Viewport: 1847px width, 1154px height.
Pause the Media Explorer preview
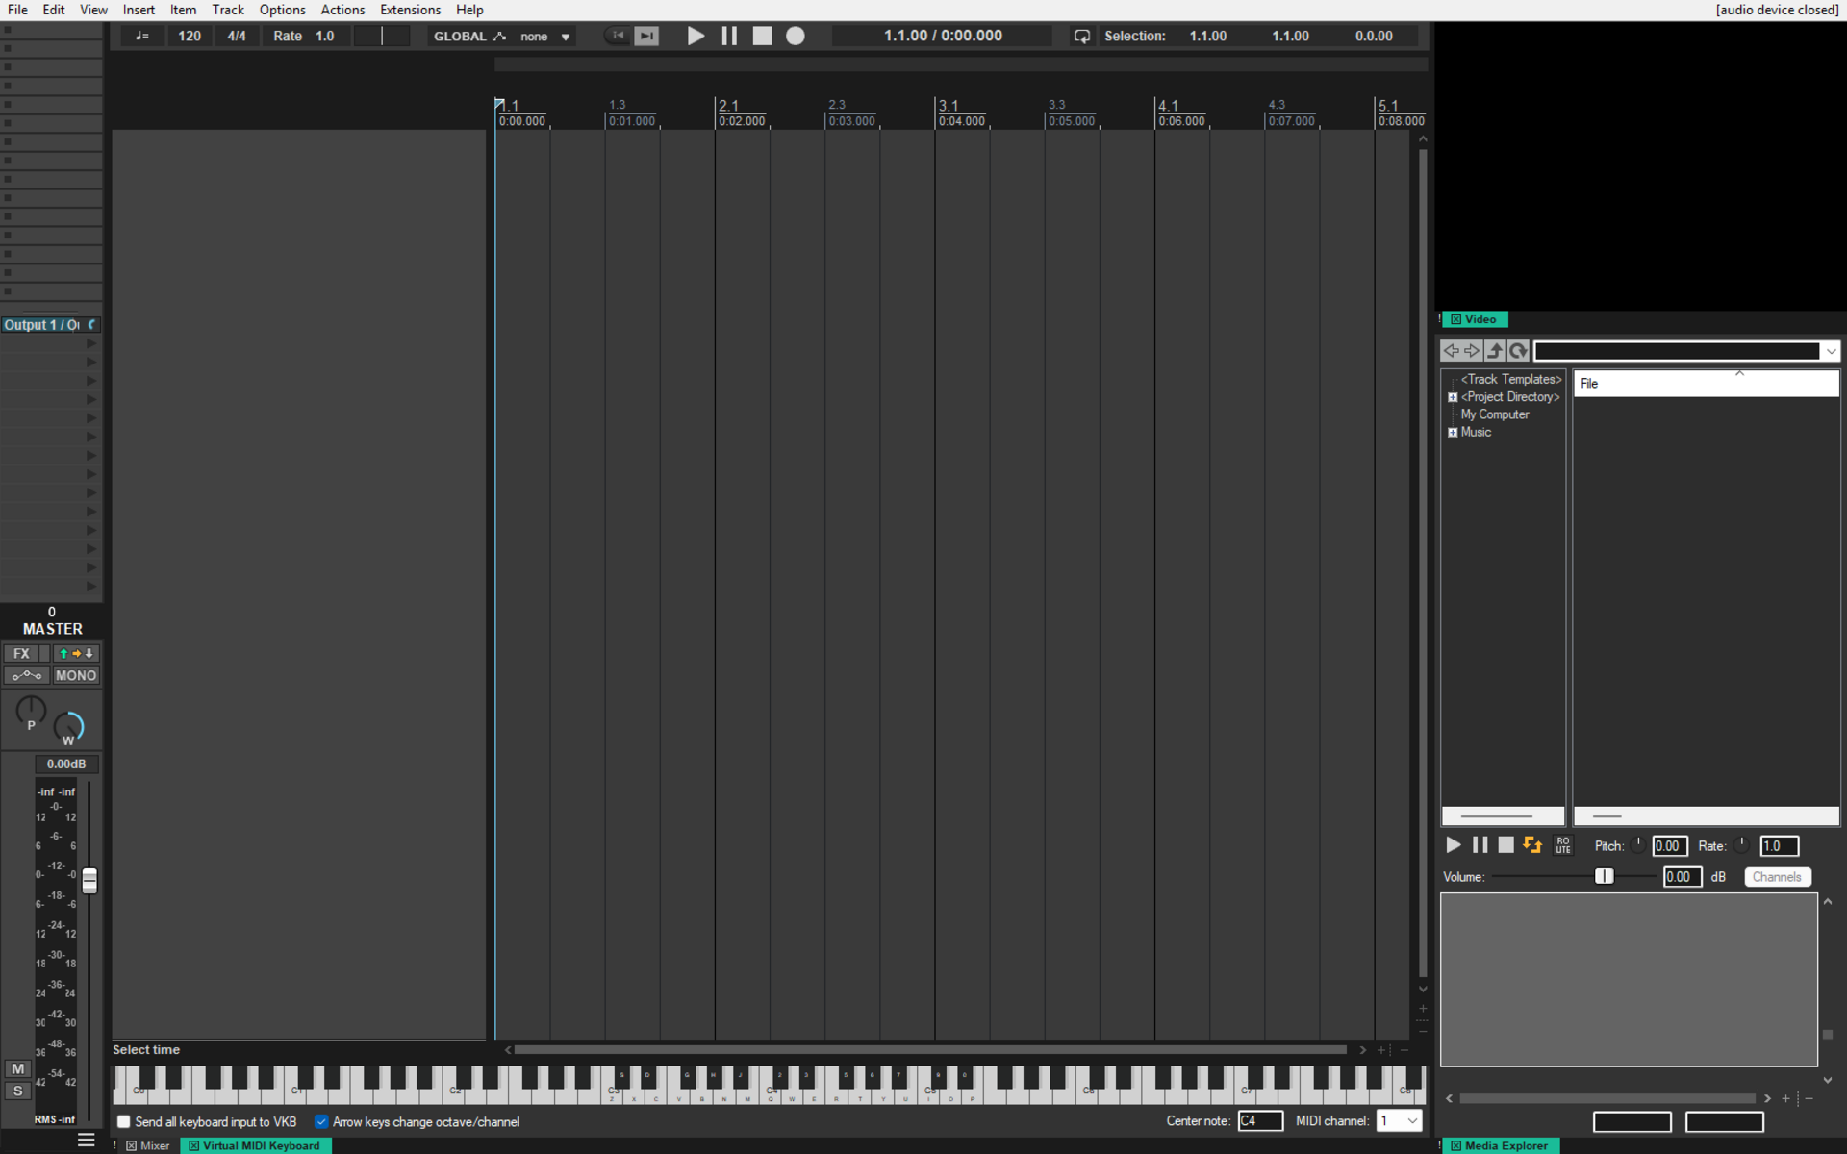(1480, 844)
